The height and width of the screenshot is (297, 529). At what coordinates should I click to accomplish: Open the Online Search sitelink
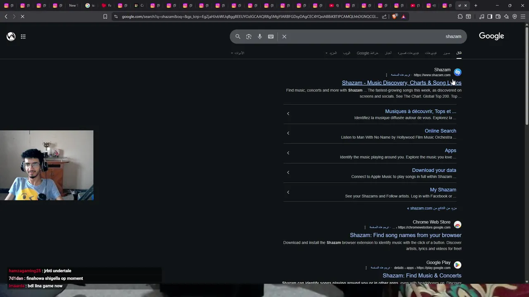coord(441,131)
